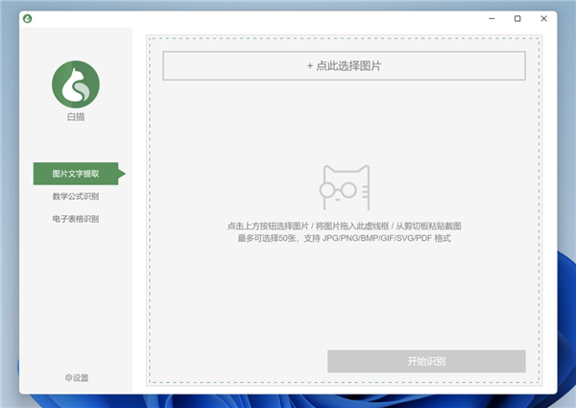Screen dimensions: 576x408
Task: Click the empty title bar area
Action: point(257,18)
